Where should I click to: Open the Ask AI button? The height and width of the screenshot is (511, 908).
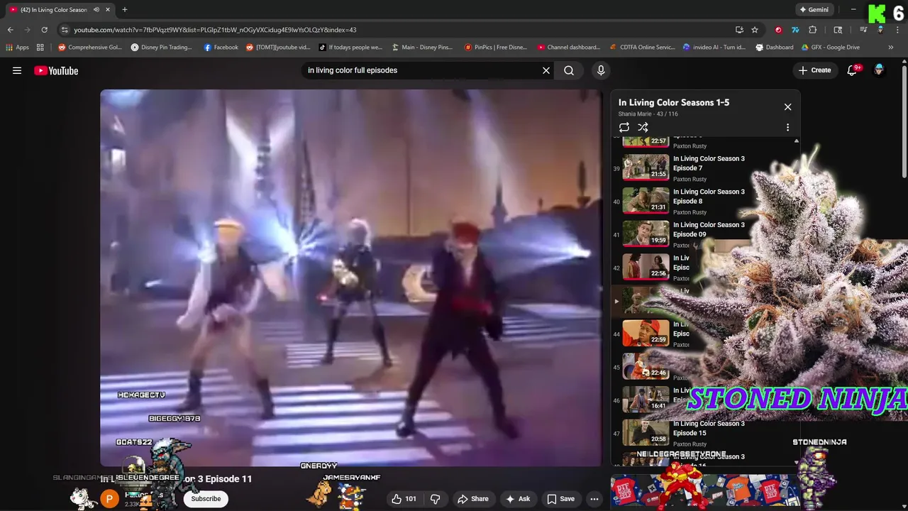point(517,499)
